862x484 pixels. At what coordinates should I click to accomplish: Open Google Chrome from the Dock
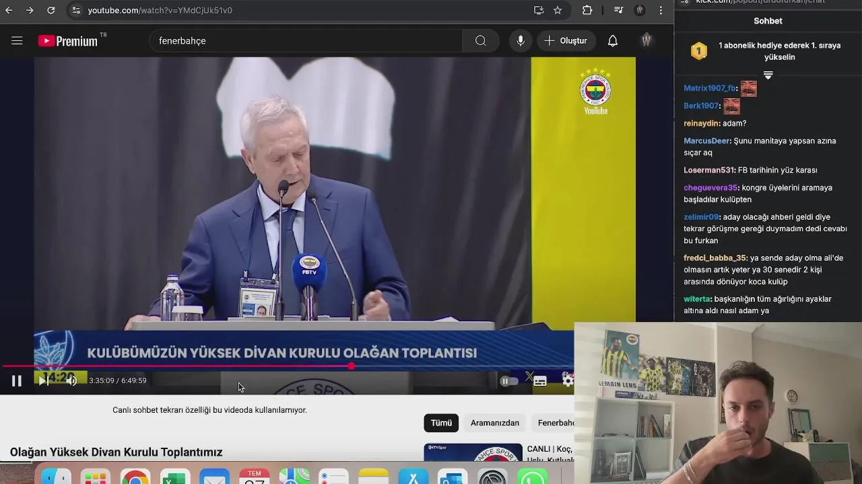(135, 476)
